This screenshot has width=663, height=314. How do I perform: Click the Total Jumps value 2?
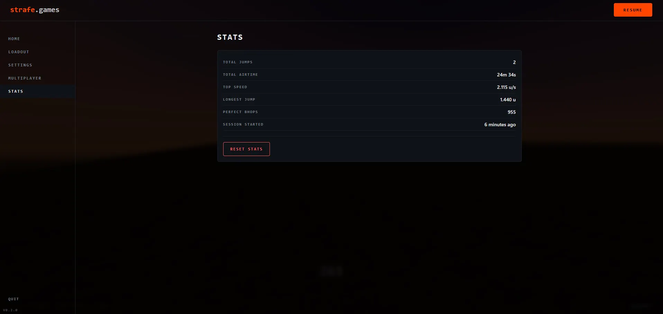514,62
